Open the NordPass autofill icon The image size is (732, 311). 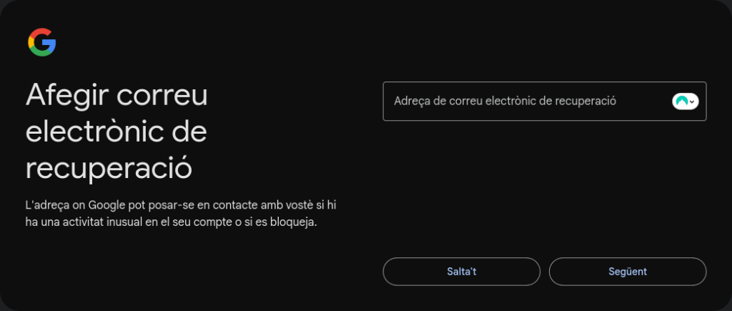685,102
